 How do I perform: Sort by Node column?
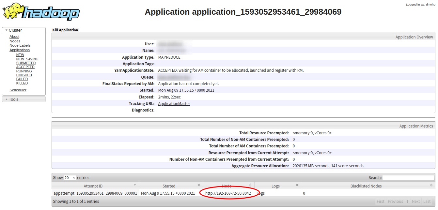point(229,186)
